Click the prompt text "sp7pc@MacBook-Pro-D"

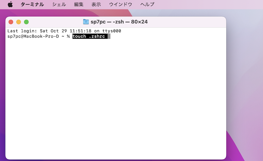(x=33, y=36)
